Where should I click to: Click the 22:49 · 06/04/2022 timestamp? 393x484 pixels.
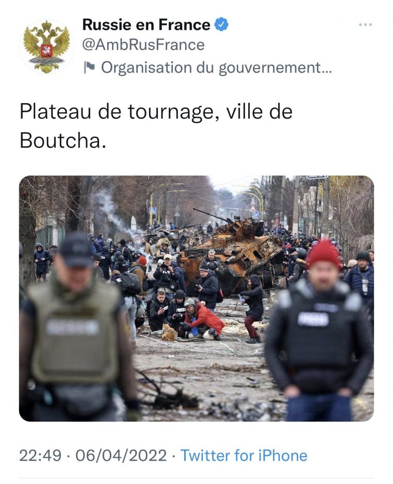tap(93, 455)
